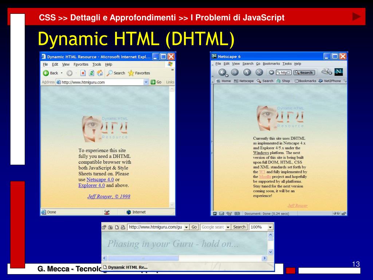Click the Netscape N logo throbber

click(338, 72)
